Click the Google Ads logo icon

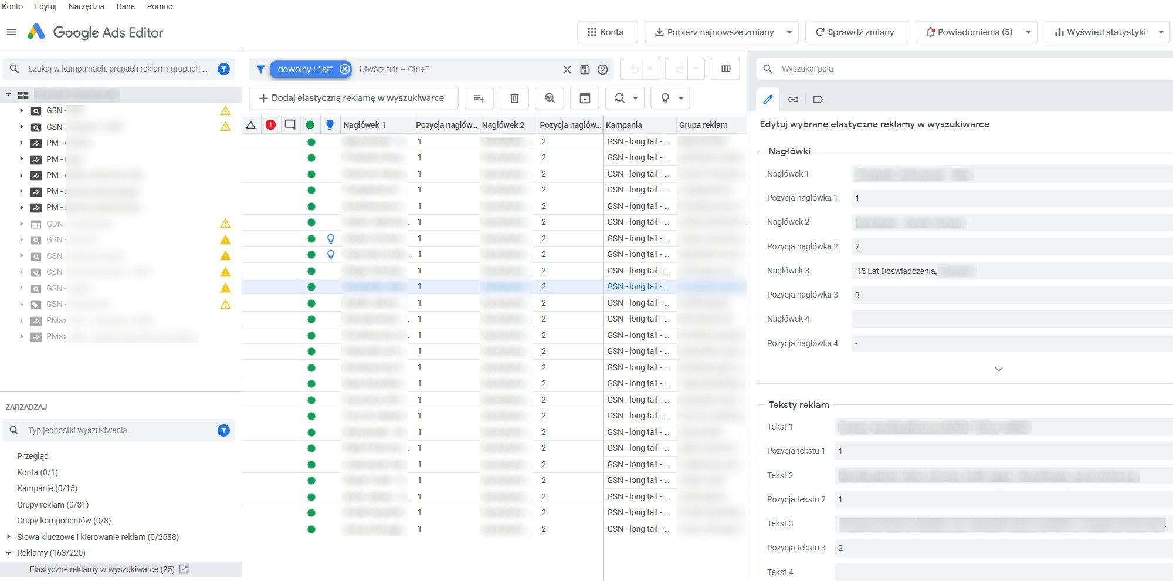[x=36, y=32]
